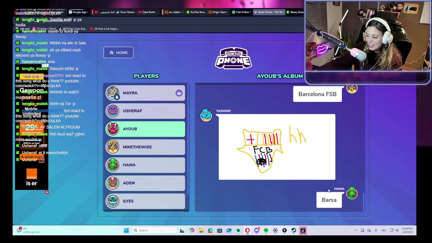
Task: Click MAYRA's avatar icon
Action: pos(113,93)
